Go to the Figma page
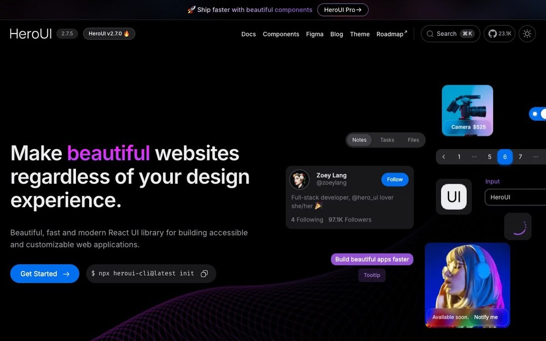Image resolution: width=546 pixels, height=341 pixels. point(315,34)
